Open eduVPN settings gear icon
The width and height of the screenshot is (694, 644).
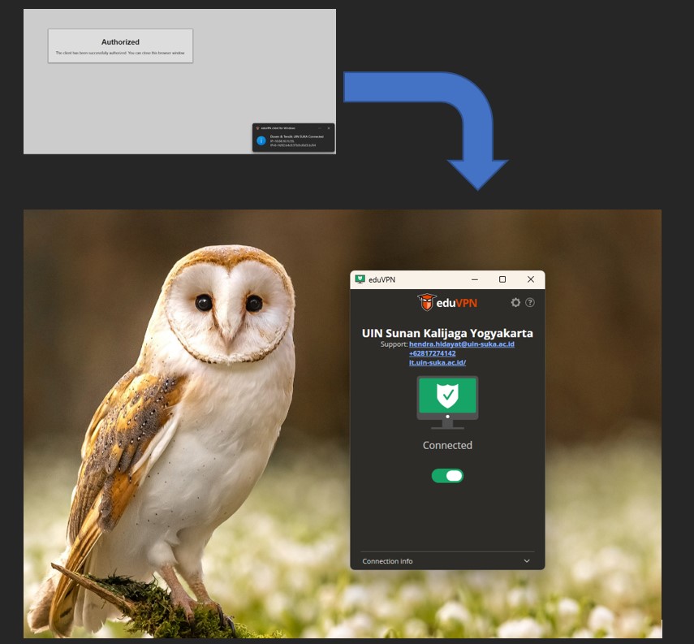tap(515, 303)
